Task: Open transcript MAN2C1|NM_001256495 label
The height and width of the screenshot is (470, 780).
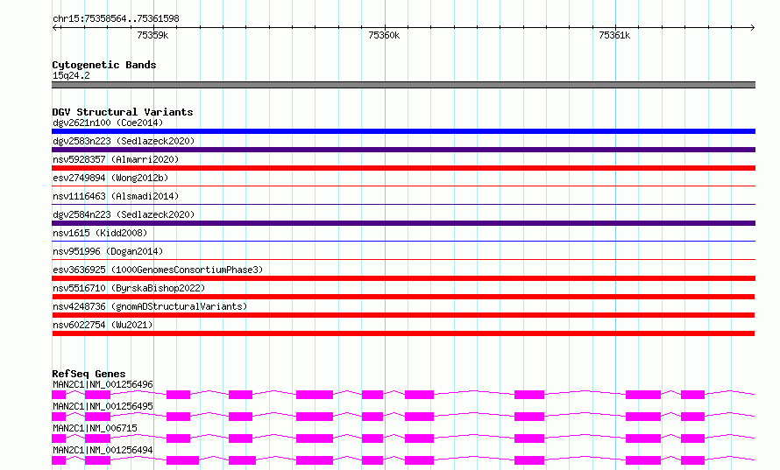Action: click(103, 406)
